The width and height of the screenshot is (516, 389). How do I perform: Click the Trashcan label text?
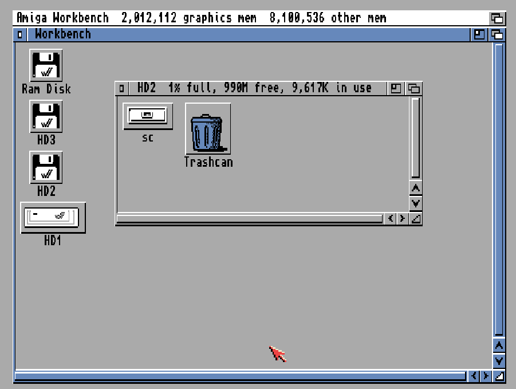click(208, 162)
